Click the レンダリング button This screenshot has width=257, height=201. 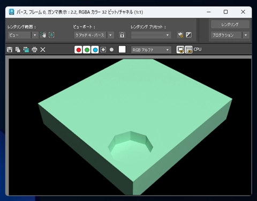click(x=230, y=25)
